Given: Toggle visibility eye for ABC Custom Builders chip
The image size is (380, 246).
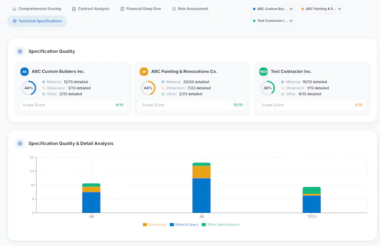Looking at the screenshot, I should coord(291,9).
